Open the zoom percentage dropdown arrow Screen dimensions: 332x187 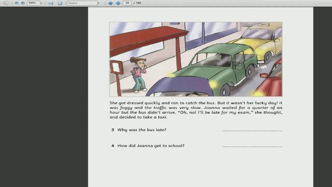point(41,3)
